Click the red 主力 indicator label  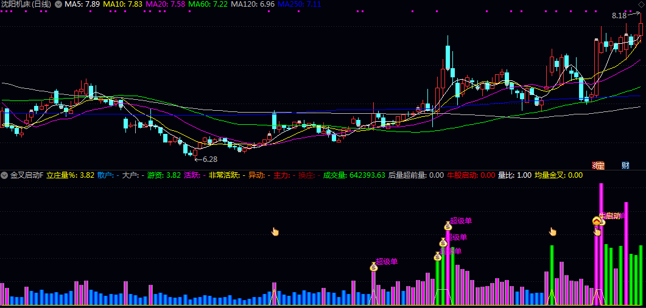pos(285,175)
